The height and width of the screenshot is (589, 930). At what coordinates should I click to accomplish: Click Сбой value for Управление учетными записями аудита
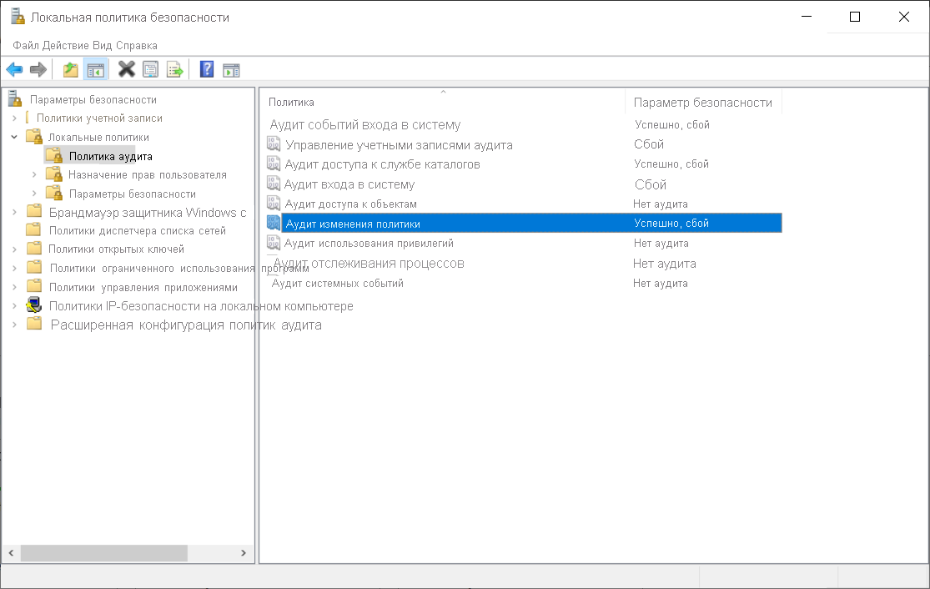click(x=649, y=144)
